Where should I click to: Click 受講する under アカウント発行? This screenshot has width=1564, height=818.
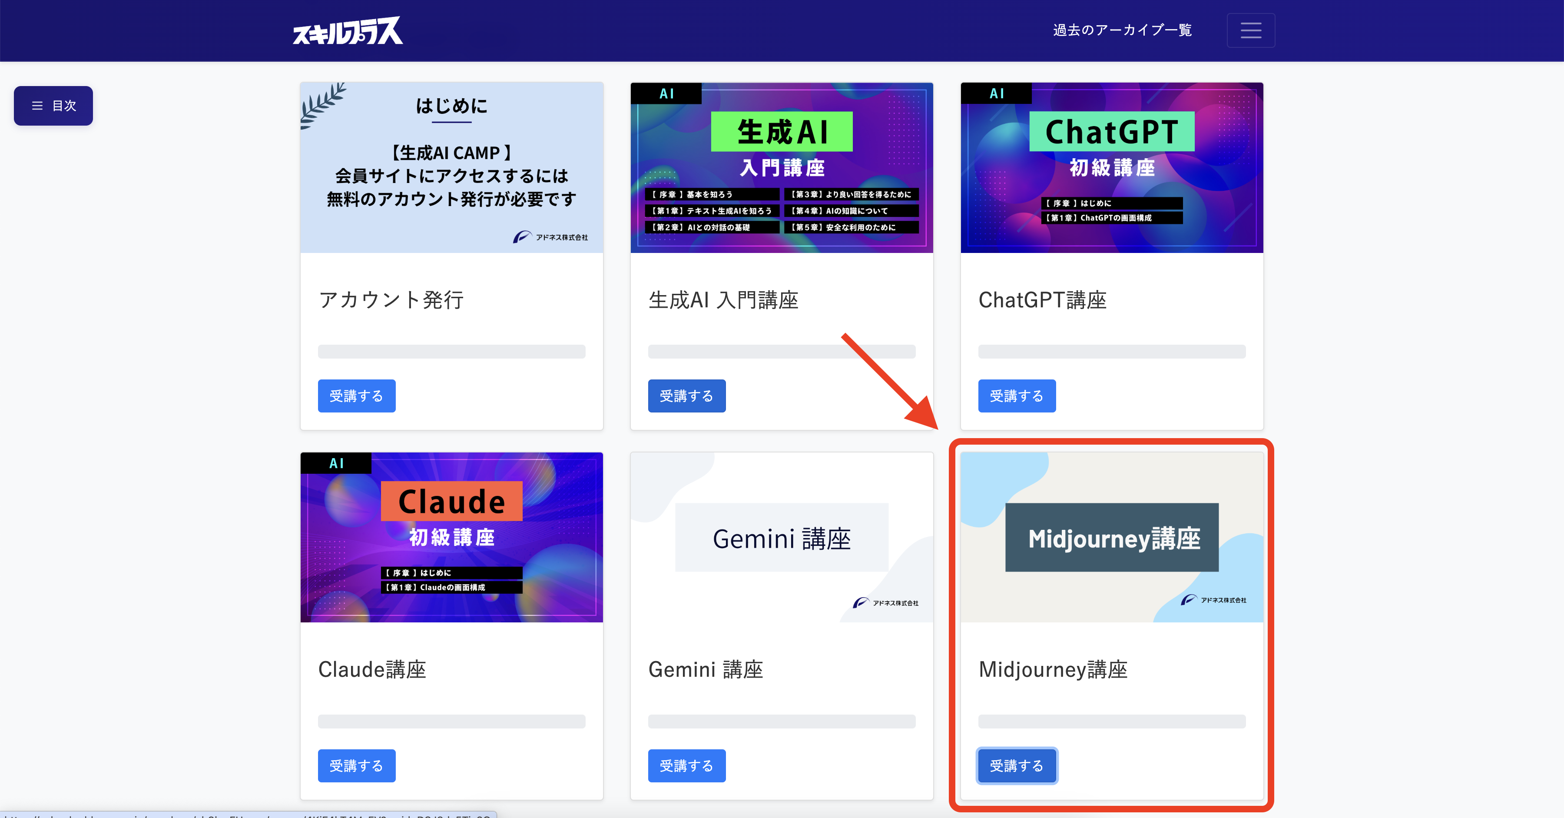[356, 396]
